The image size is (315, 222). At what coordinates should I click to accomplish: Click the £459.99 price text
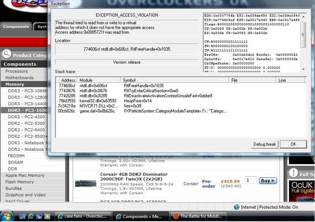tap(230, 181)
